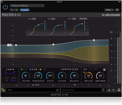The height and width of the screenshot is (105, 122).
Task: Go to next preset arrow
Action: 17,10
